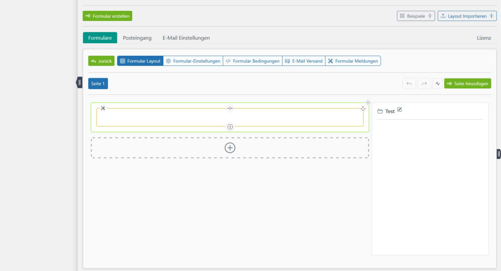Collapse the left sidebar handle
Screen dimensions: 501x271
(79, 83)
